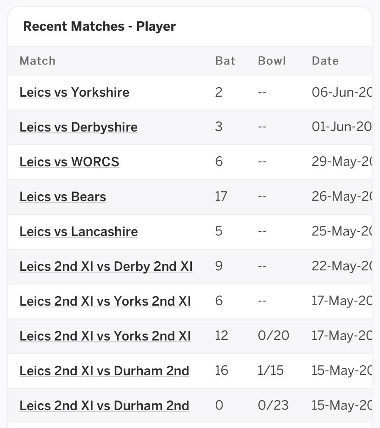Screen dimensions: 380x428
Task: Open Leics 2nd XI vs Derby 2nd XI
Action: tap(106, 266)
